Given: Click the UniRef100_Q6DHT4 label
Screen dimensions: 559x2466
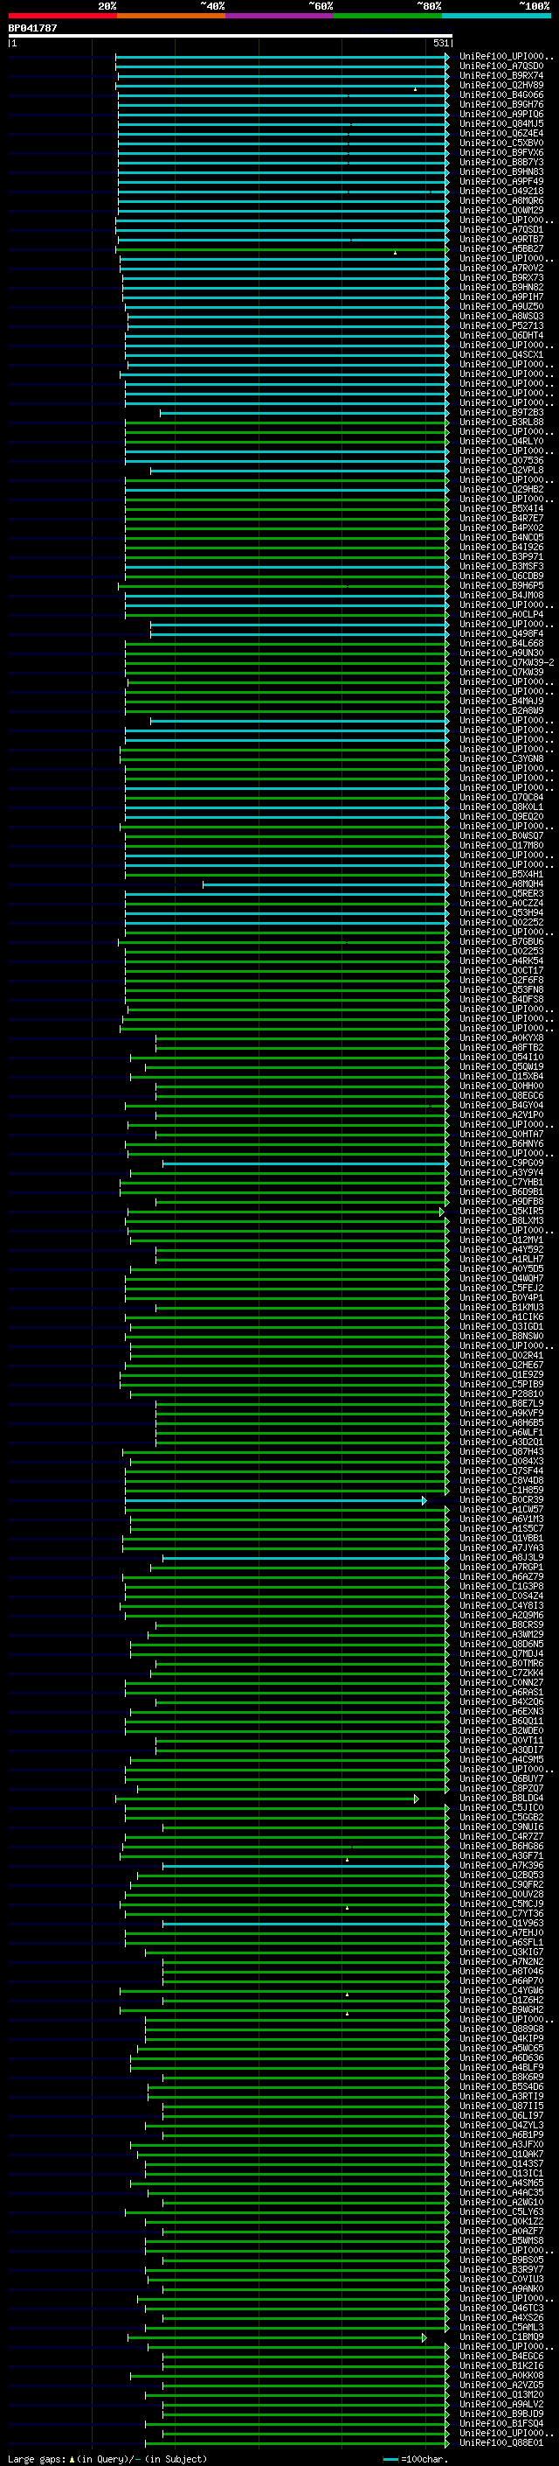Looking at the screenshot, I should pos(501,336).
